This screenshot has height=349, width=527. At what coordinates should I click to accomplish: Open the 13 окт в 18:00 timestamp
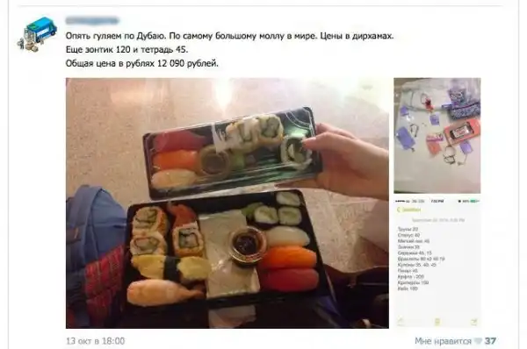tap(96, 341)
